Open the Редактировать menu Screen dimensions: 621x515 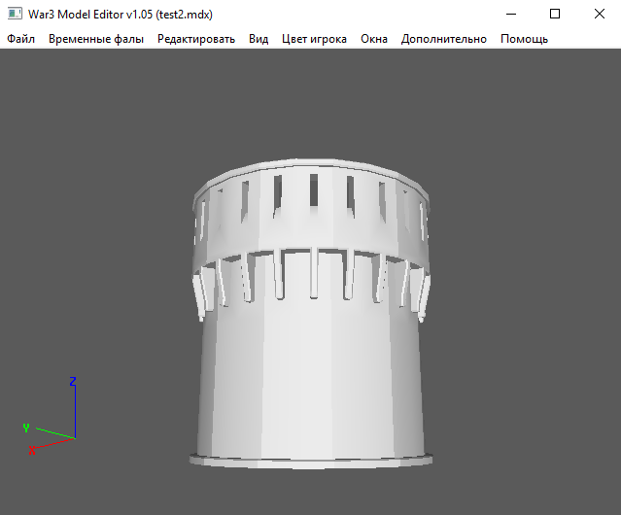pyautogui.click(x=196, y=39)
